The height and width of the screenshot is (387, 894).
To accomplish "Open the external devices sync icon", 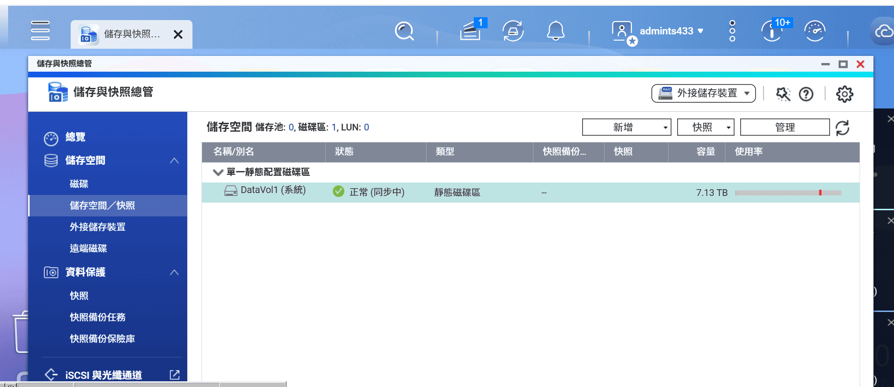I will pyautogui.click(x=513, y=31).
